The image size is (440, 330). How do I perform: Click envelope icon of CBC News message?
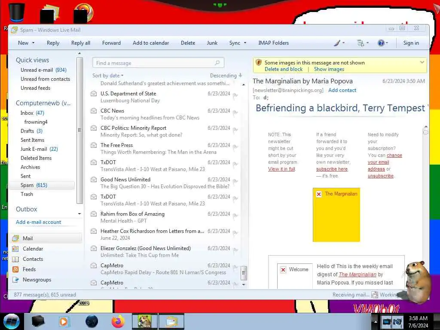click(x=94, y=111)
